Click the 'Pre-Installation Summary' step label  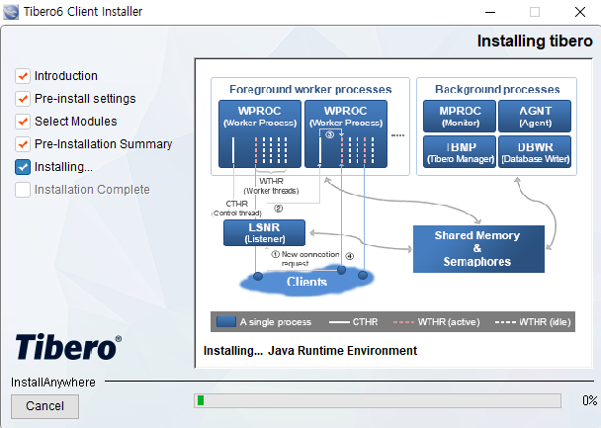(x=103, y=144)
